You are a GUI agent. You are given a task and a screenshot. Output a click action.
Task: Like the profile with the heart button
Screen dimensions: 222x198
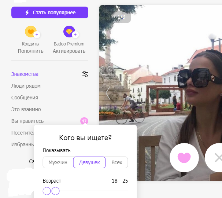(x=184, y=158)
